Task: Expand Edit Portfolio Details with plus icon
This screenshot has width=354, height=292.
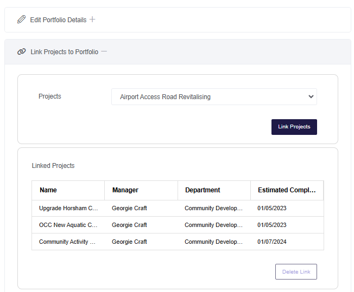Action: click(92, 20)
